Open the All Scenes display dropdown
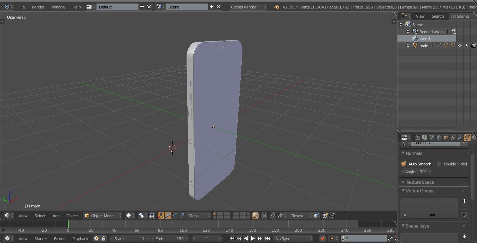This screenshot has width=477, height=243. [462, 16]
